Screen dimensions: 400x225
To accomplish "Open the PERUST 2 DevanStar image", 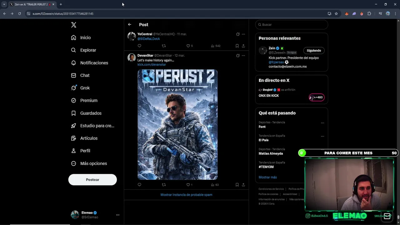I will [x=177, y=124].
